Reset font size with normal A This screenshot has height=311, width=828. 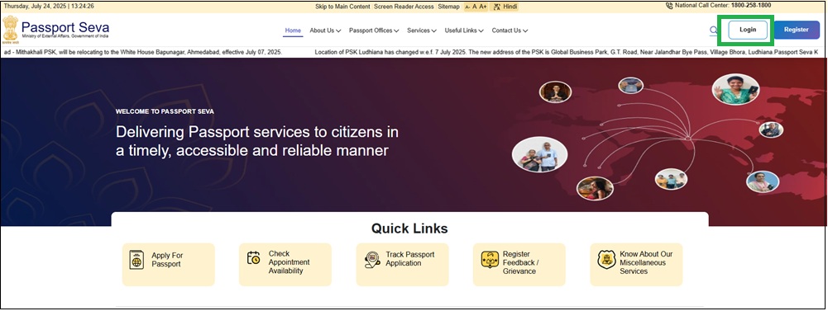coord(475,7)
